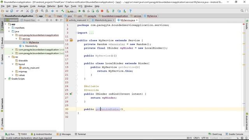The image size is (249, 140).
Task: Expand the values folder
Action: 13,75
